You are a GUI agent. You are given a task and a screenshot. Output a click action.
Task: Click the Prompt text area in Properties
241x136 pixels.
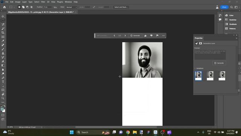click(210, 54)
